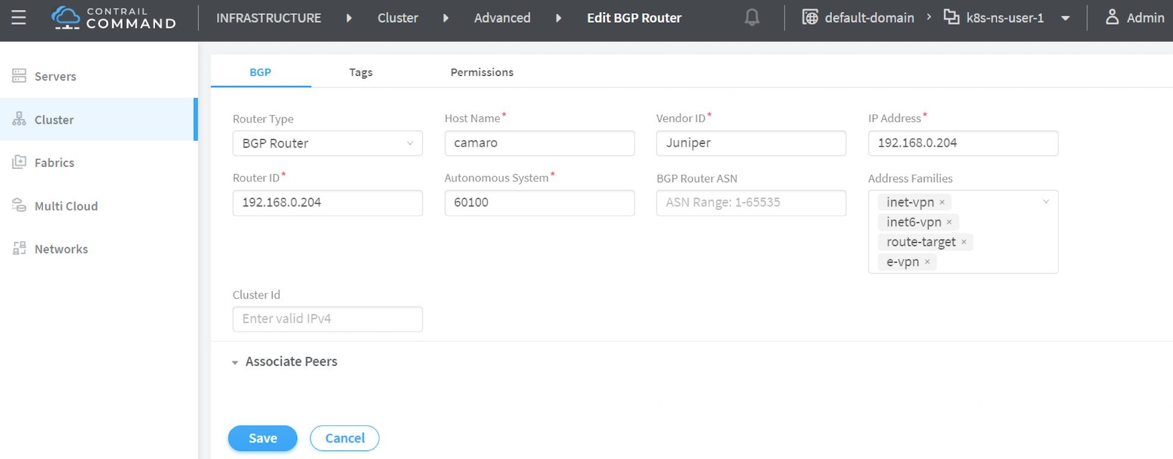Click the Host Name field containing camaro
The image size is (1173, 459).
540,143
